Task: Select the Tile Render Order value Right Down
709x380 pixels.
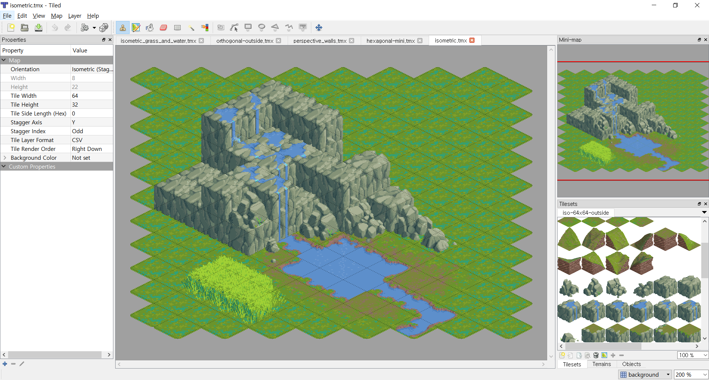Action: click(x=92, y=149)
